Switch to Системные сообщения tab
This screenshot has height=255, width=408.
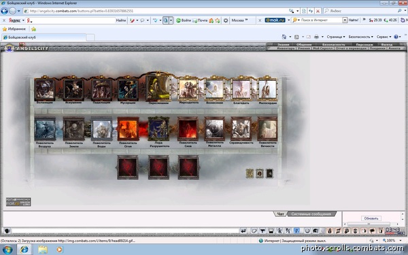click(311, 214)
